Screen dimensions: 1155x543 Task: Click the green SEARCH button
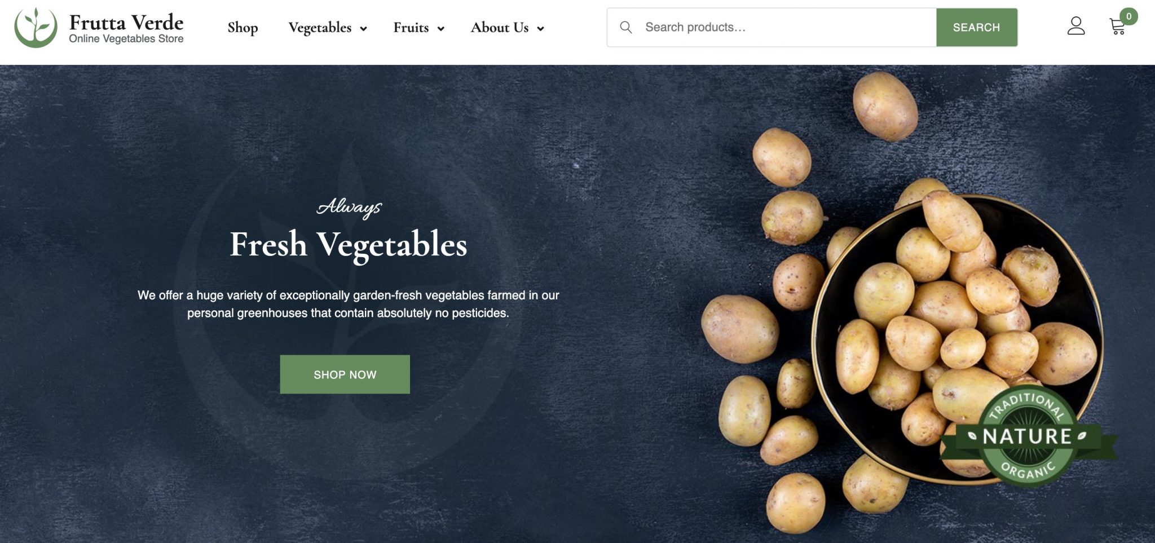(x=977, y=27)
